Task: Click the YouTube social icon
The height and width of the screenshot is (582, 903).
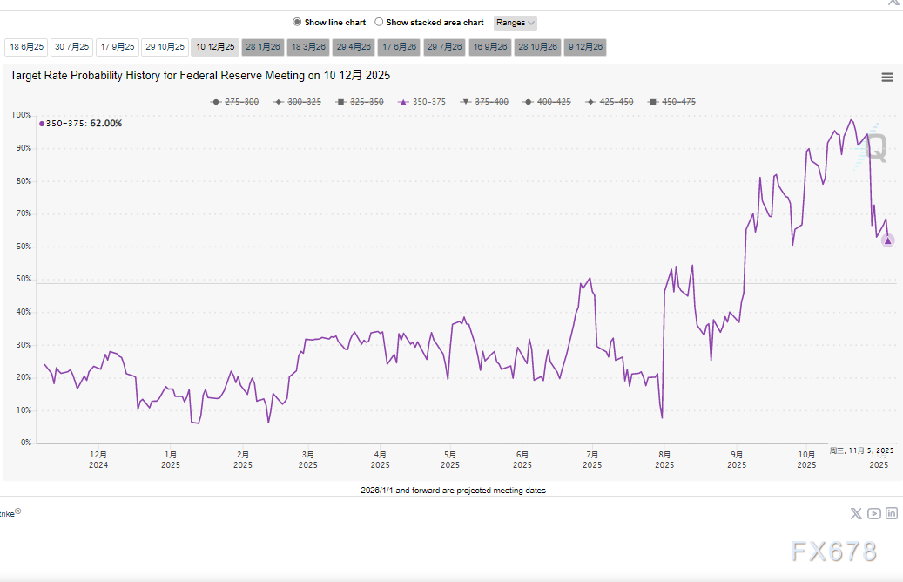Action: [x=873, y=513]
